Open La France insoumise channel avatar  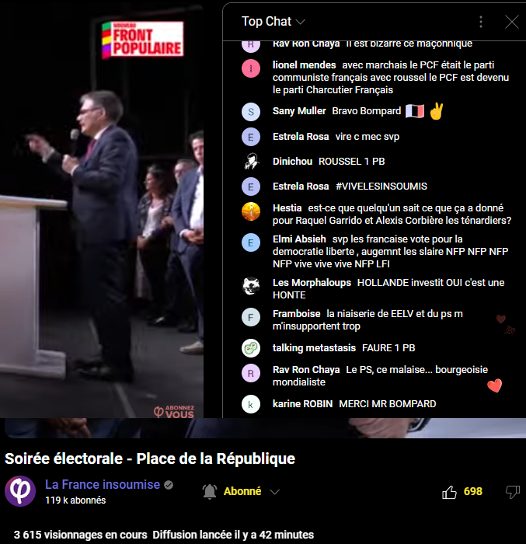20,491
